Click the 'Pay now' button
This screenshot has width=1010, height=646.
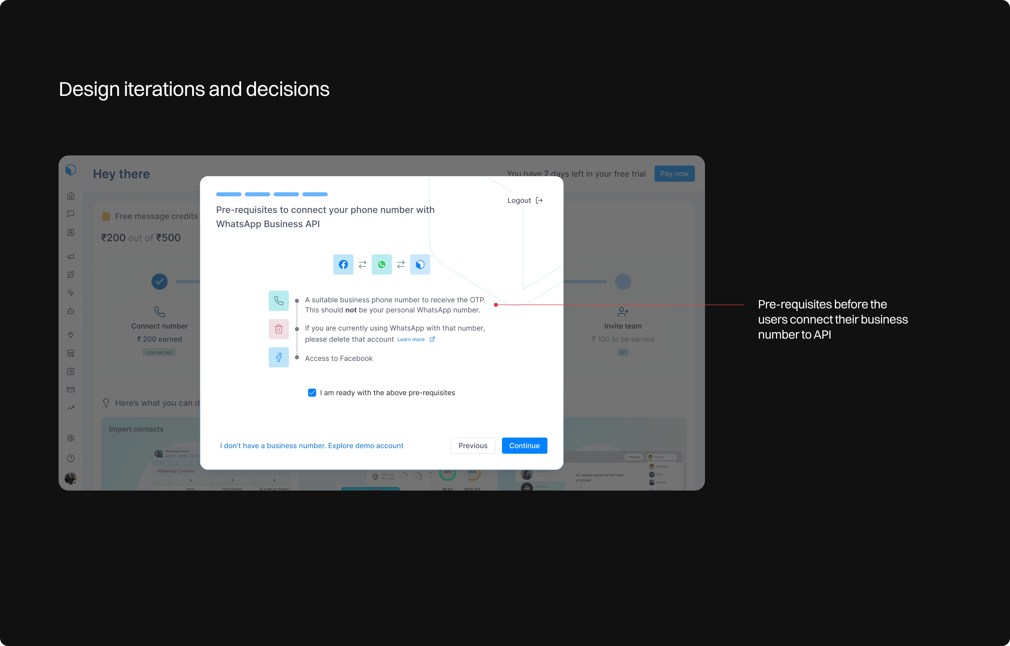click(x=674, y=174)
